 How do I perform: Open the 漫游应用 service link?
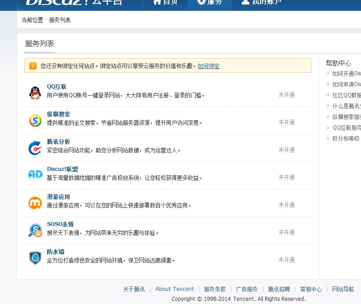pyautogui.click(x=58, y=197)
